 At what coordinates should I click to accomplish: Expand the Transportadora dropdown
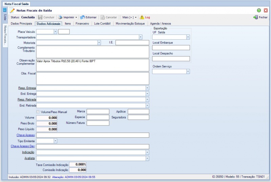140,37
